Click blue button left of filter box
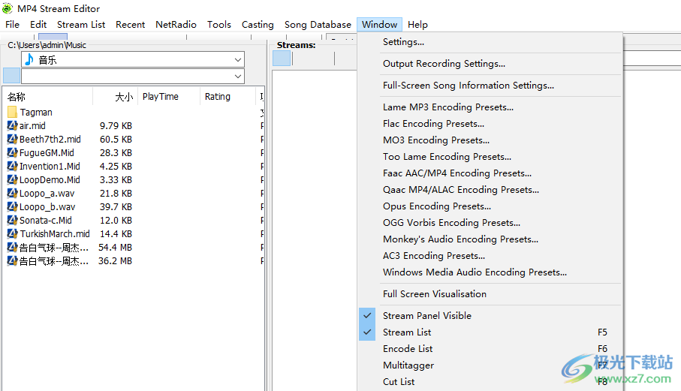Image resolution: width=681 pixels, height=391 pixels. pos(11,76)
